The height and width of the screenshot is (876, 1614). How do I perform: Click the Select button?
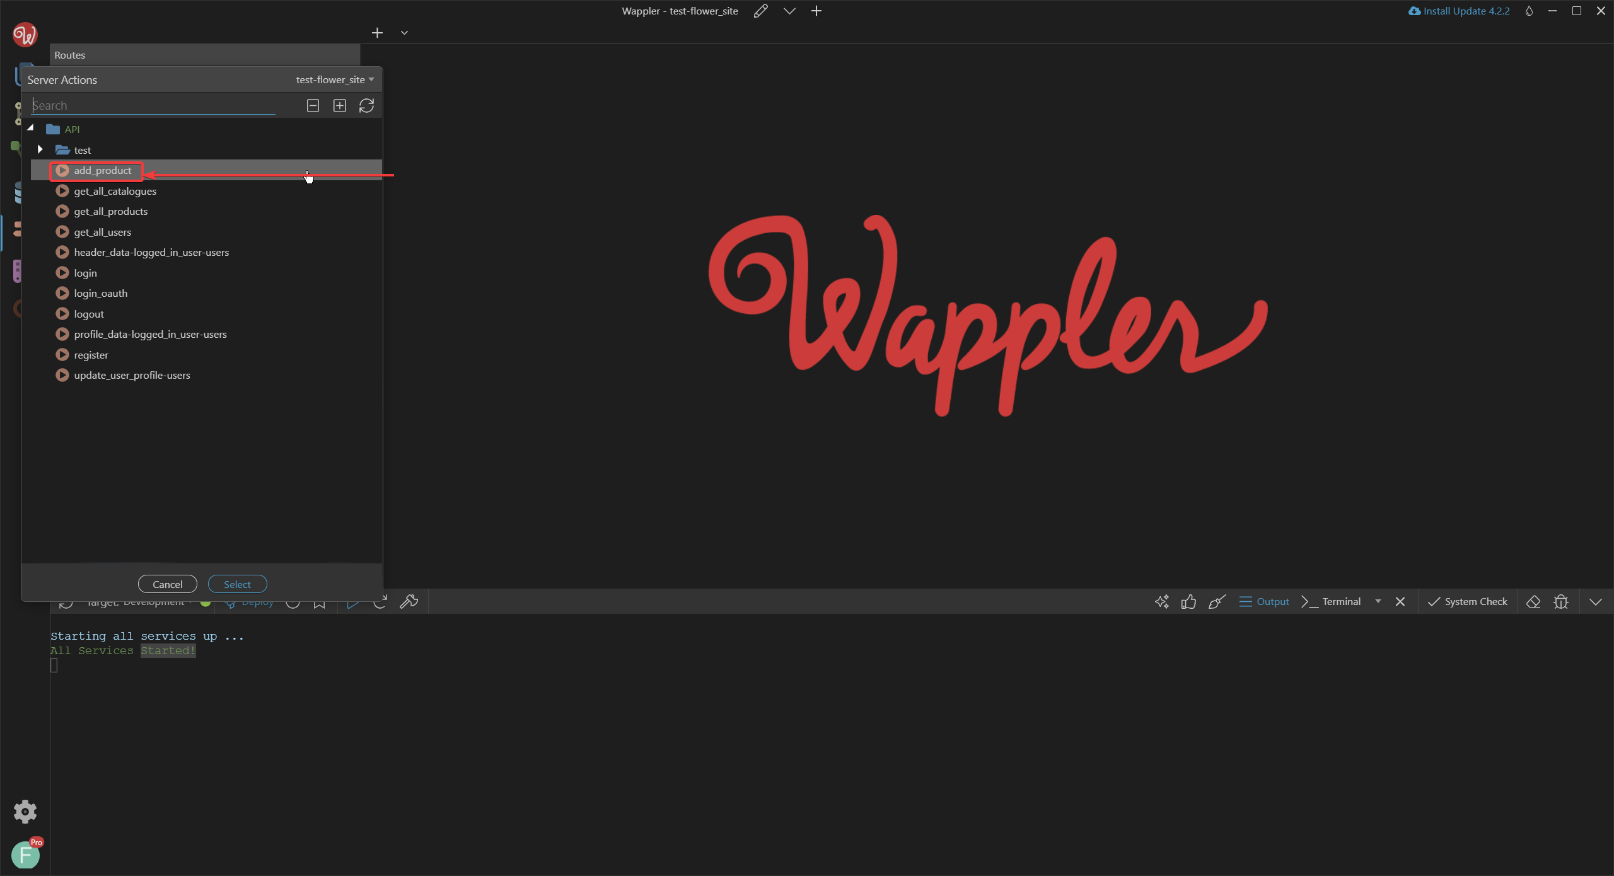[x=237, y=584]
